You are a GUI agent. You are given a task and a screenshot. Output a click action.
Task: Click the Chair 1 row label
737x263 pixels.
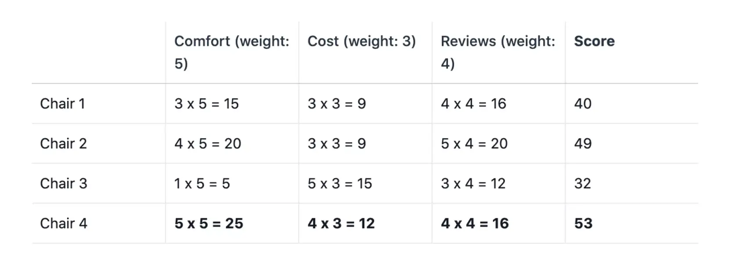(63, 104)
